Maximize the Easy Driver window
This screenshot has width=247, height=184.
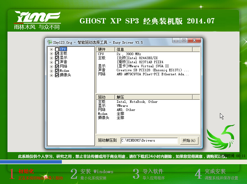point(184,41)
